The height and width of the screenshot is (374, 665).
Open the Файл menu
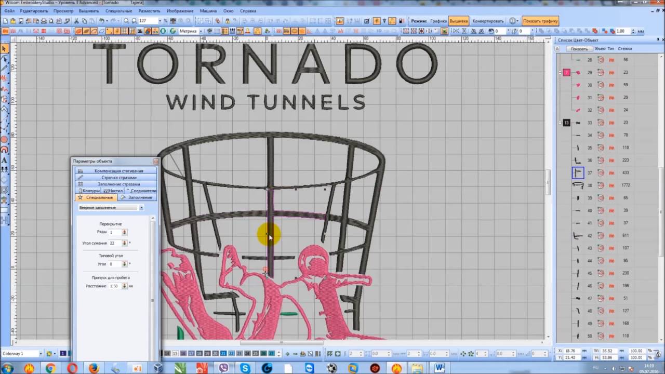pyautogui.click(x=9, y=11)
